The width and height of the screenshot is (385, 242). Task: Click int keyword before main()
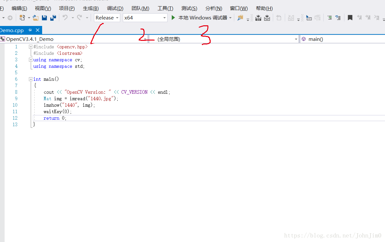(37, 79)
